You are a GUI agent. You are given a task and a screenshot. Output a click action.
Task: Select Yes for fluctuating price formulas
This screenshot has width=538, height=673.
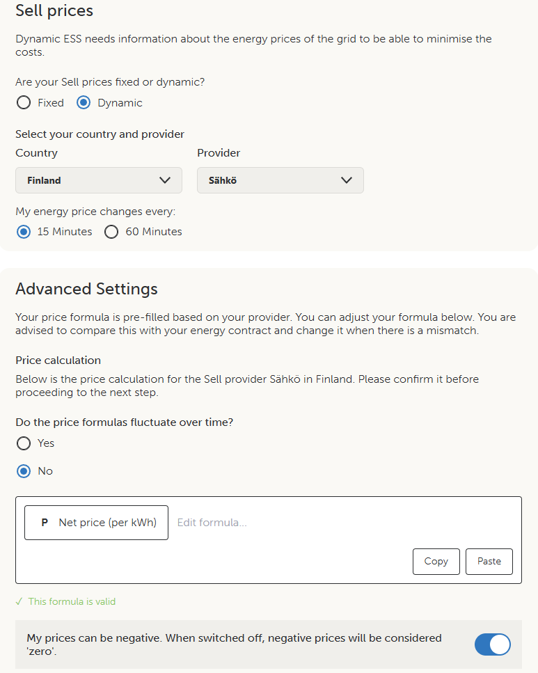[24, 443]
